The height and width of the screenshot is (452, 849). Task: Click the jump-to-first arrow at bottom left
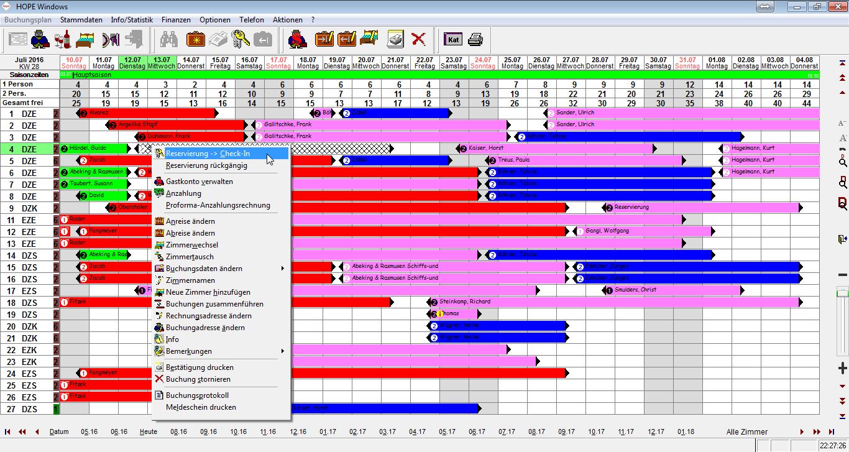point(7,431)
